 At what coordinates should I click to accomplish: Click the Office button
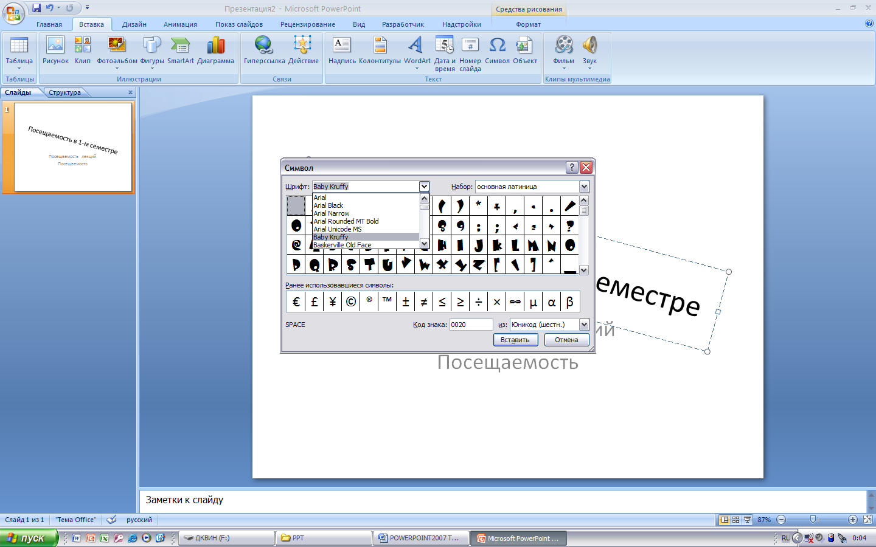(13, 12)
